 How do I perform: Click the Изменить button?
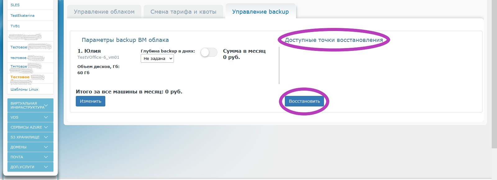(90, 101)
